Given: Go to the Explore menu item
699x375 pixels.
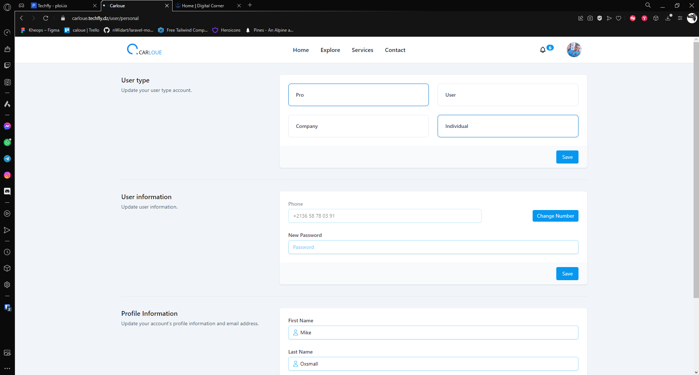Looking at the screenshot, I should point(330,50).
